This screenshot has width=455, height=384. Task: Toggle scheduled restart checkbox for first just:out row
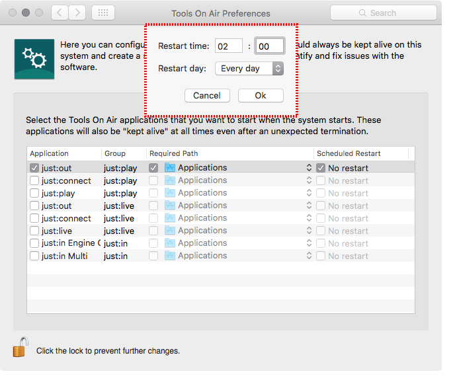pos(320,168)
